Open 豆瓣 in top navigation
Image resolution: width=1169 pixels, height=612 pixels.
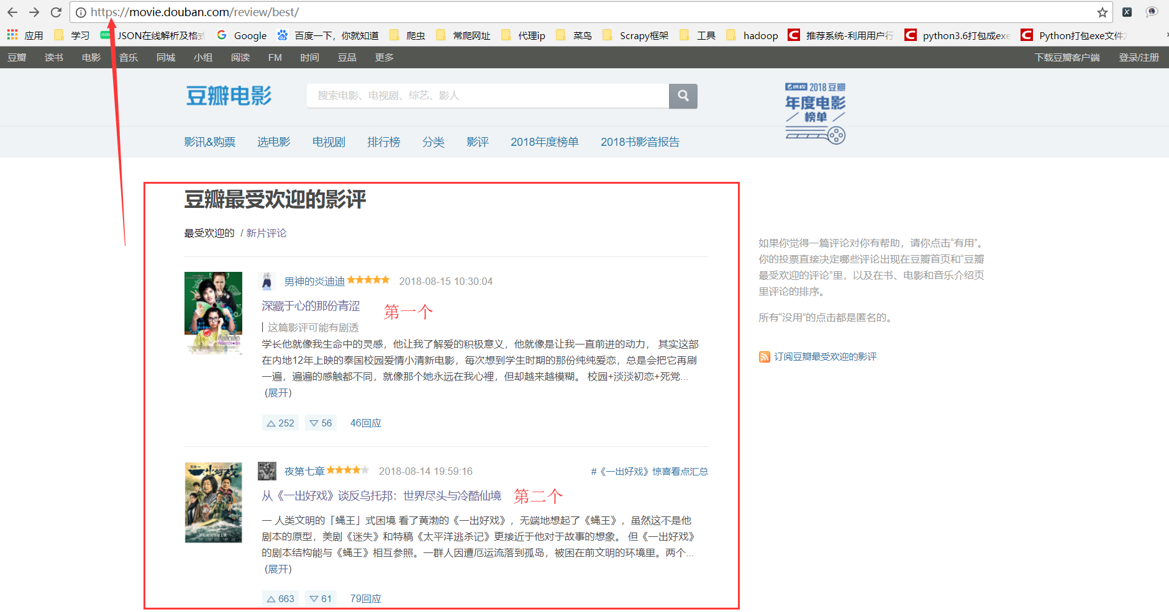pyautogui.click(x=17, y=57)
